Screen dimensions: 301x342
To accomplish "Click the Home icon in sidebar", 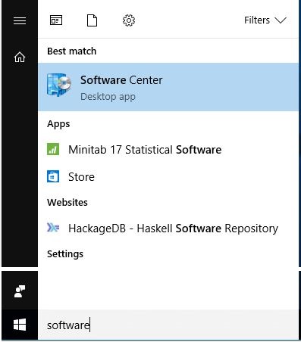I will tap(20, 57).
